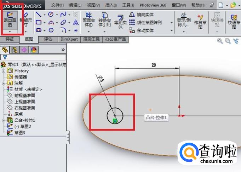Open dropdown next to 移动实体
The image size is (241, 172).
pyautogui.click(x=172, y=30)
